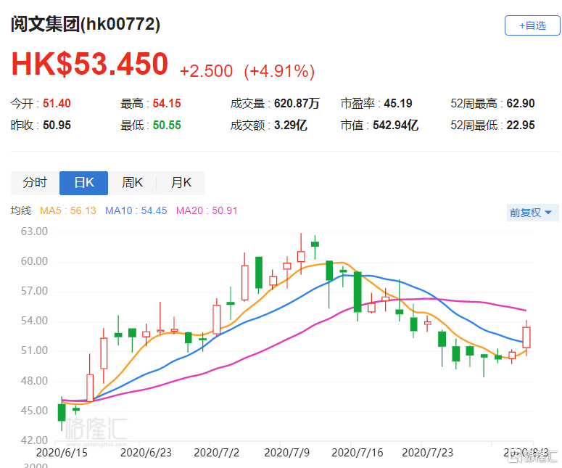
Task: Click the 2020/6/23 date axis label
Action: coord(146,453)
